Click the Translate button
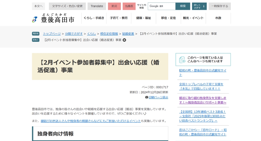This screenshot has height=141, width=261. pos(97,6)
